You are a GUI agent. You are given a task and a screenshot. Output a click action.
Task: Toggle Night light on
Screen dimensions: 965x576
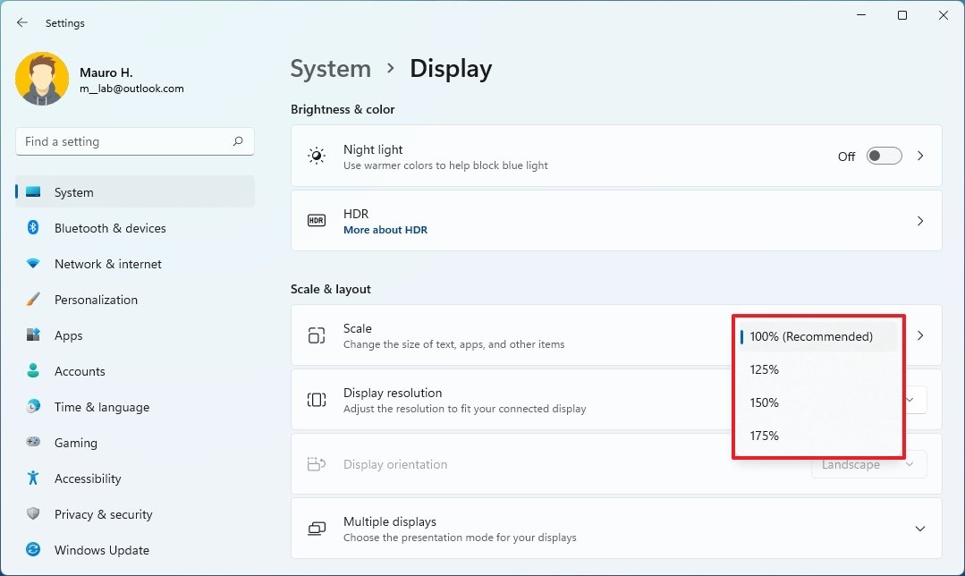(x=884, y=155)
